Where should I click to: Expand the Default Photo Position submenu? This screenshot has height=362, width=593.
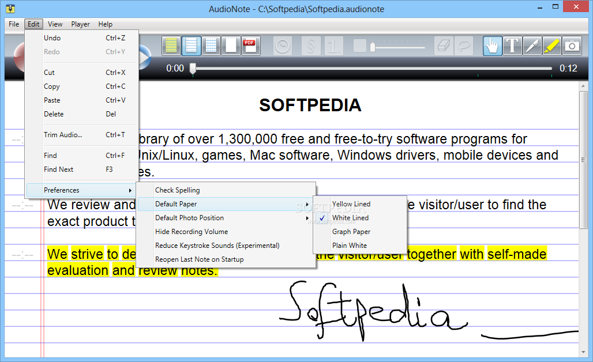click(x=226, y=218)
